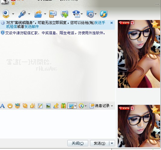Click the report police hat icon
Viewport: 161px width, 150px height.
(x=76, y=14)
